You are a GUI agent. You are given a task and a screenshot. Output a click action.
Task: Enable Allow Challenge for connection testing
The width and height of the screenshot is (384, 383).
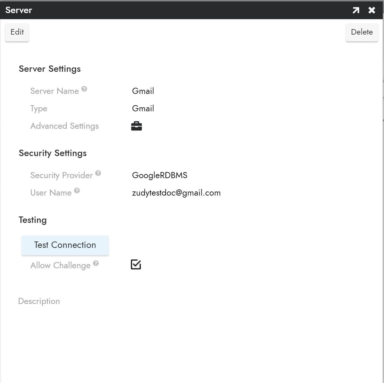point(136,264)
